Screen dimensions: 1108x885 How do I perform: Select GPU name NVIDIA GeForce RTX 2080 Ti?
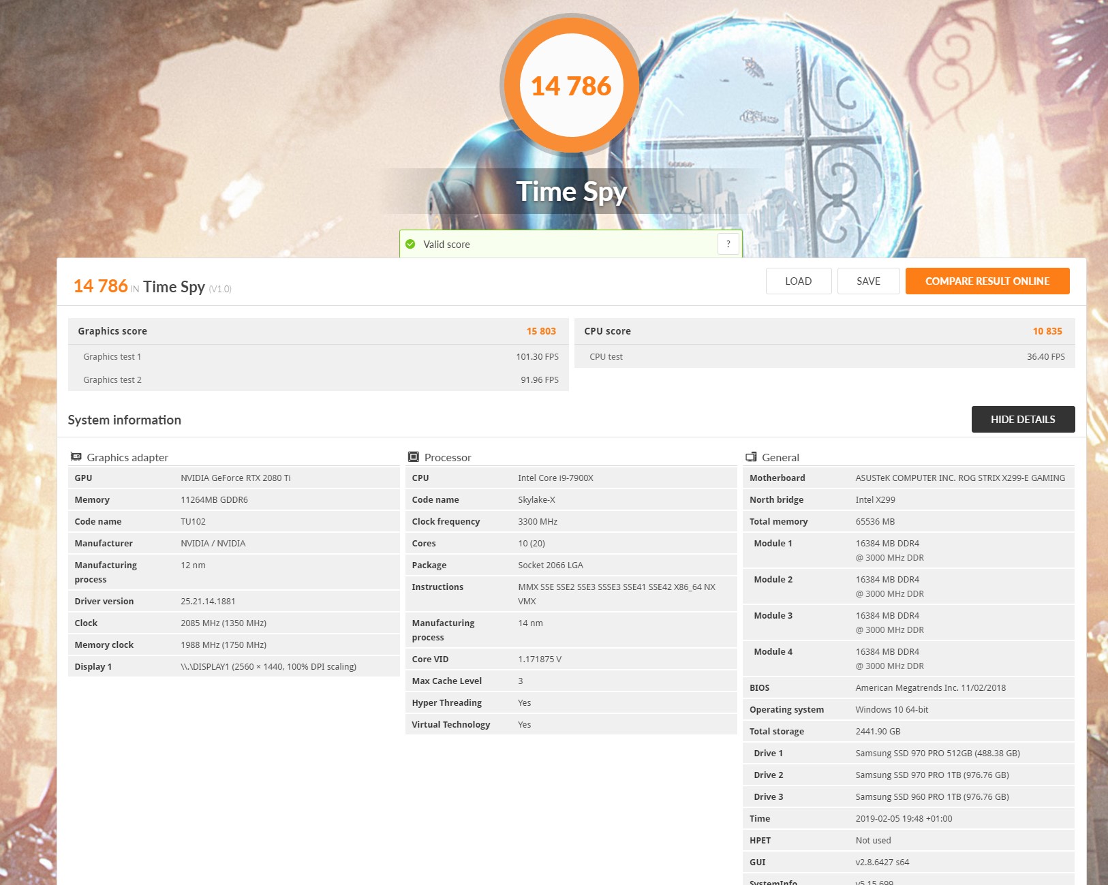coord(236,478)
